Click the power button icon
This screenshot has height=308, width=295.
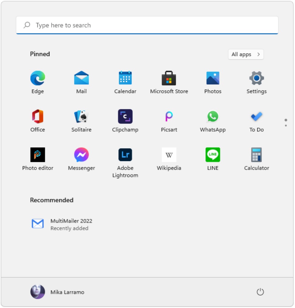[260, 292]
